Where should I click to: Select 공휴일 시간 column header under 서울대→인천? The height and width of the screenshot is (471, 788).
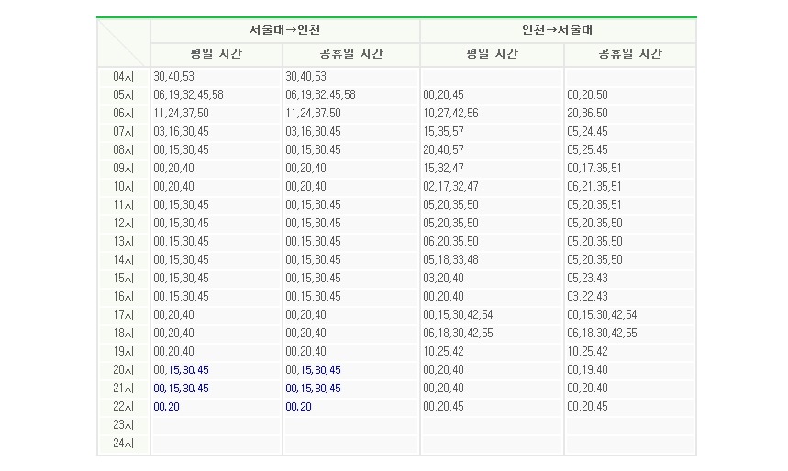[350, 54]
